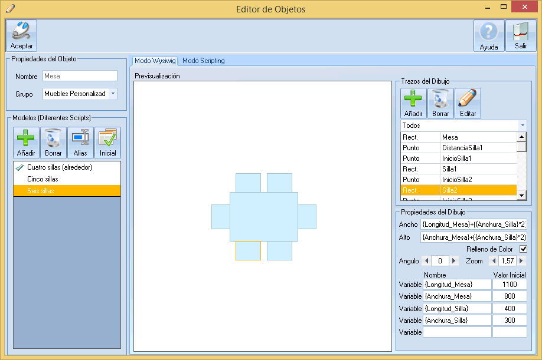
Task: Set the Inicial model icon
Action: 107,143
